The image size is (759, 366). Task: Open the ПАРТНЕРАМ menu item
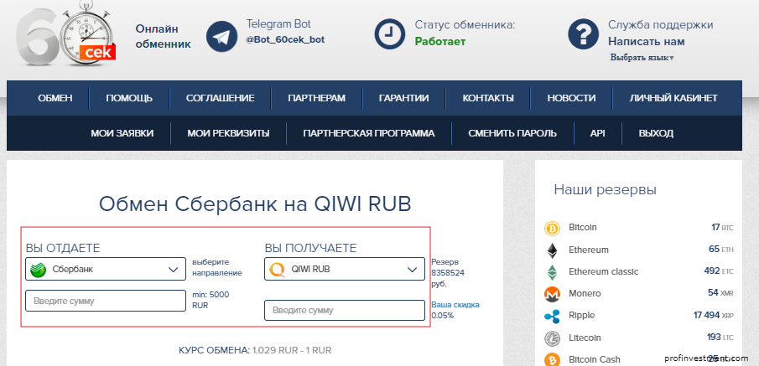coord(316,98)
